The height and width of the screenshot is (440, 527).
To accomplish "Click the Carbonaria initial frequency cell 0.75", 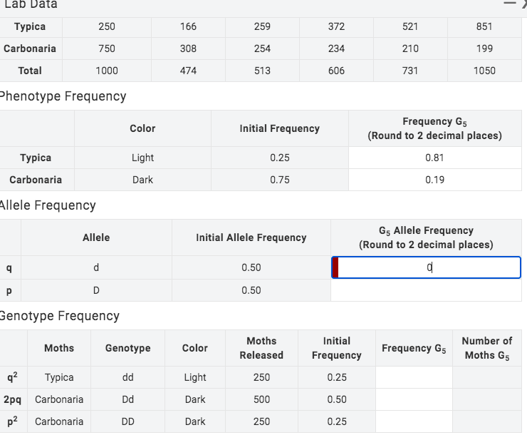I will (280, 180).
